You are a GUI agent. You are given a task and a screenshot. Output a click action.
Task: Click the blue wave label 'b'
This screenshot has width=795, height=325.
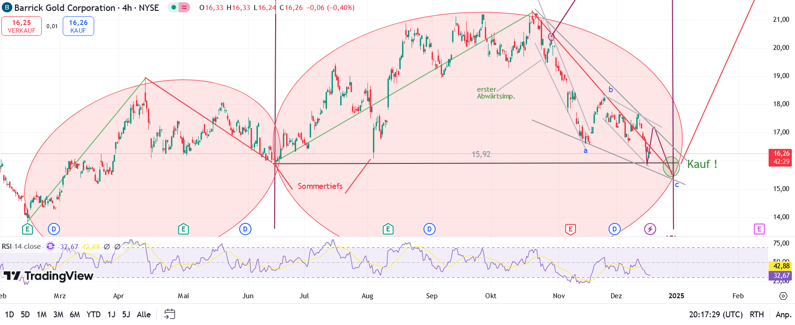tap(611, 89)
